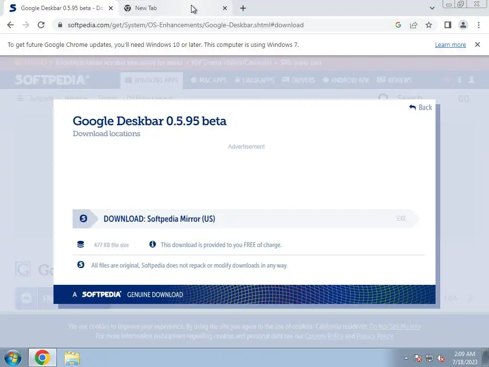The image size is (489, 367).
Task: Click the Softpedia user account icon
Action: pos(471,80)
